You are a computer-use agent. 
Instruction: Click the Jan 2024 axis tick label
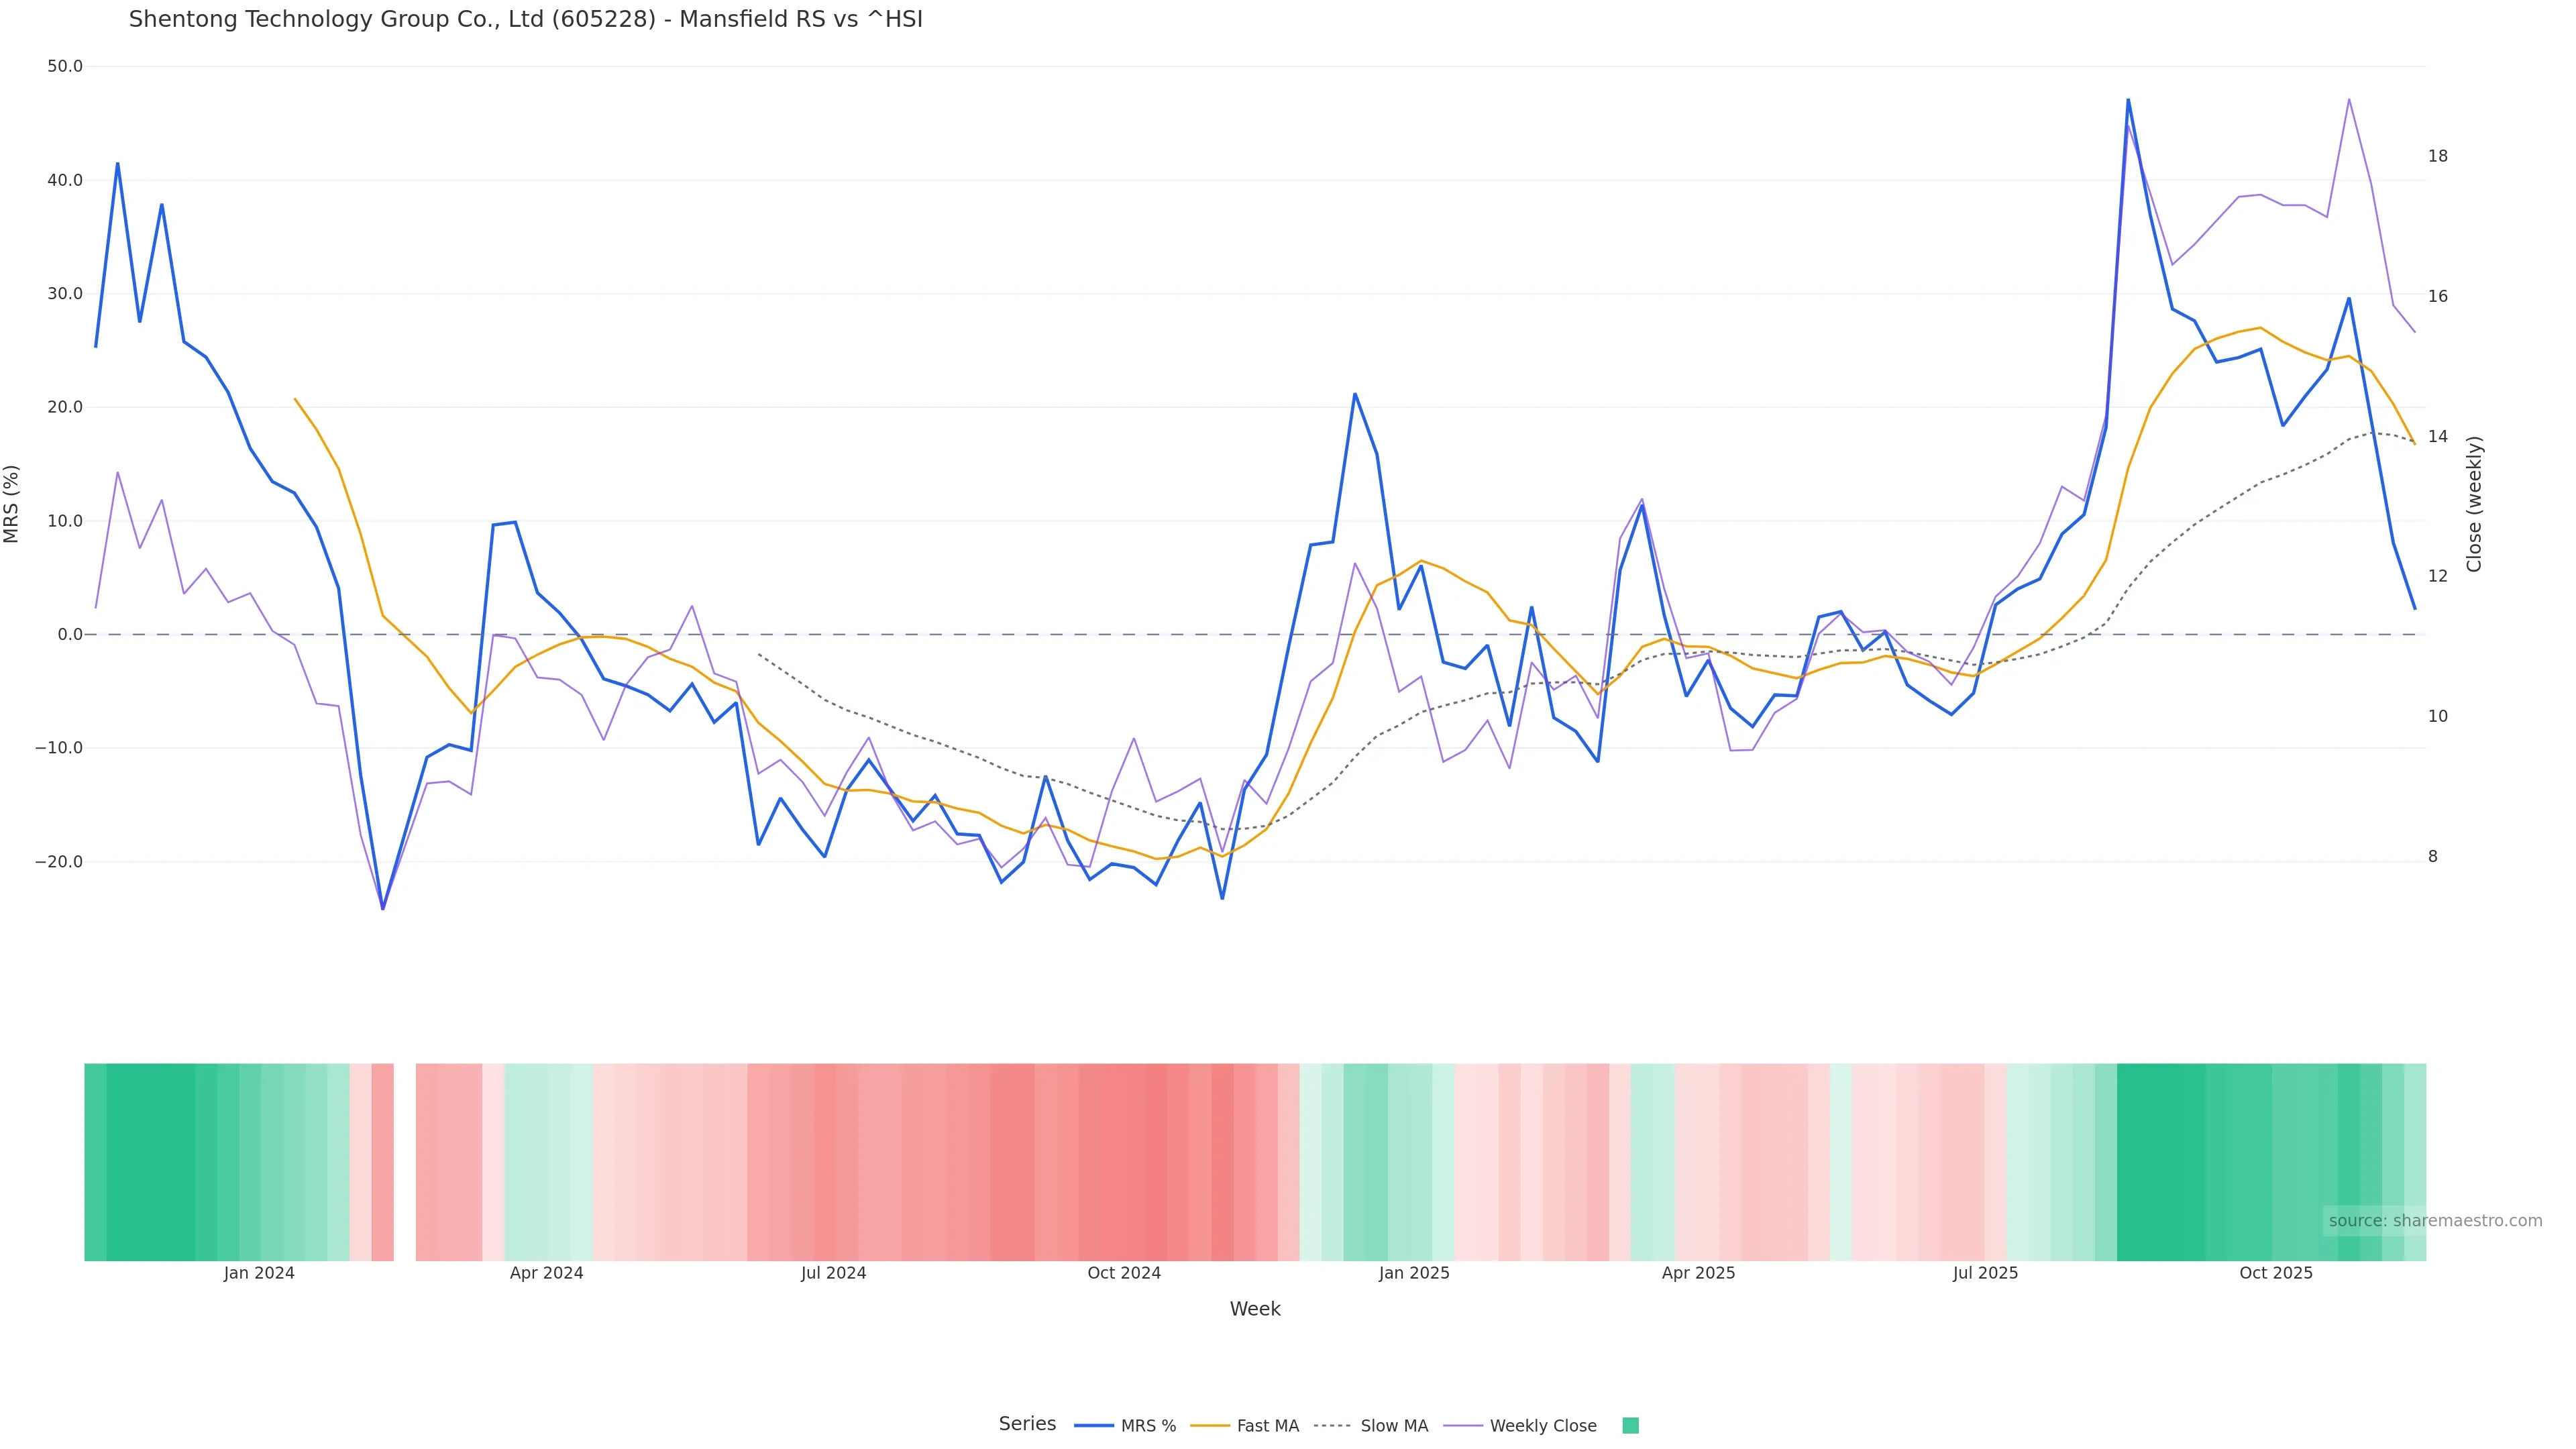click(x=259, y=1273)
